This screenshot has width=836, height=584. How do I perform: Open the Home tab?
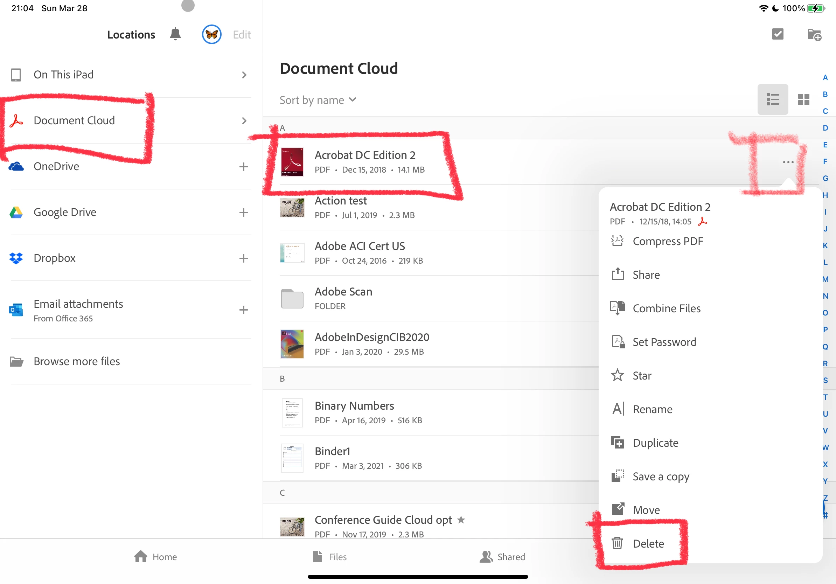click(x=155, y=557)
